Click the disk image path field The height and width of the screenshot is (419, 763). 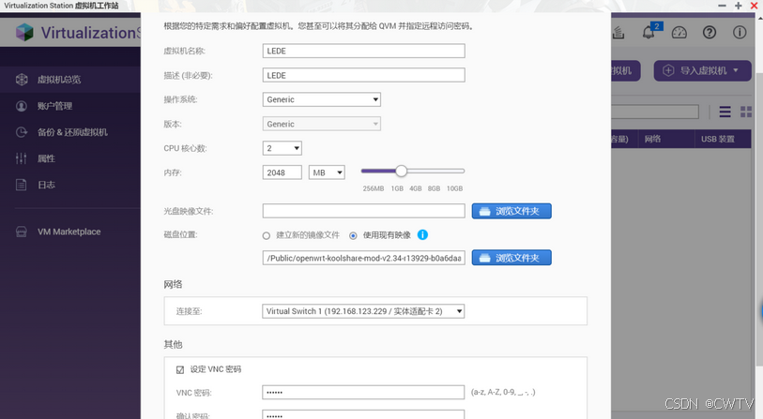(363, 258)
